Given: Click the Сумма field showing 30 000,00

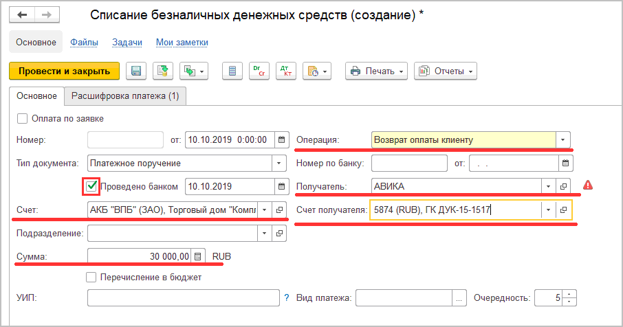Looking at the screenshot, I should [139, 257].
